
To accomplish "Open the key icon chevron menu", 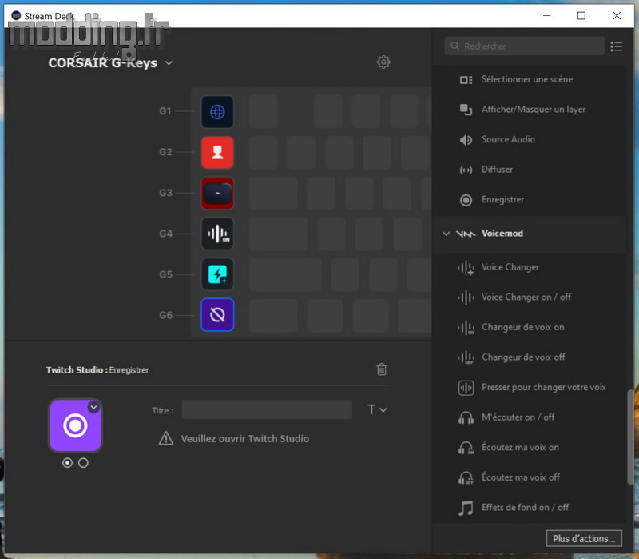I will point(93,407).
